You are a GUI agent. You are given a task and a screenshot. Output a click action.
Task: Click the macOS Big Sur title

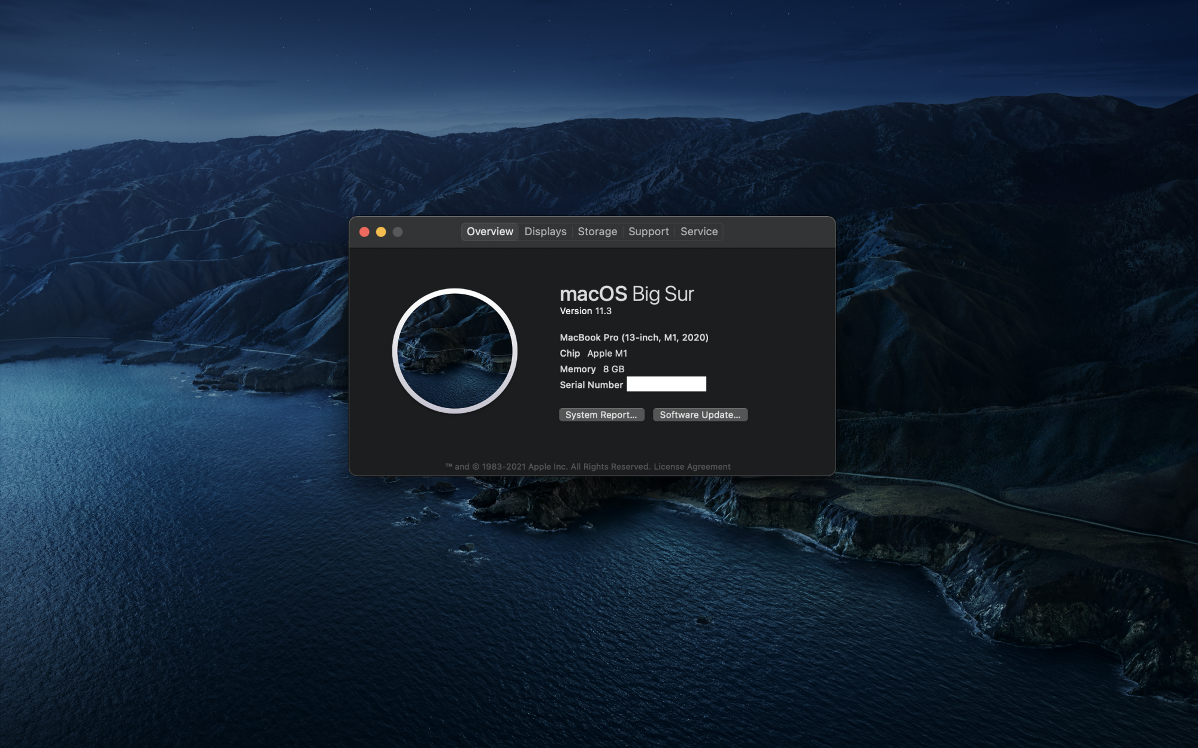[x=627, y=294]
